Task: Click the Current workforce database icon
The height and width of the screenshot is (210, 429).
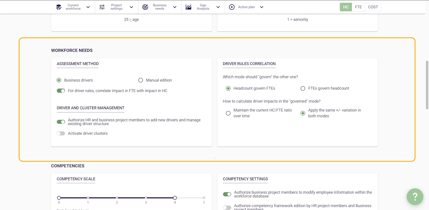Action: pos(59,7)
